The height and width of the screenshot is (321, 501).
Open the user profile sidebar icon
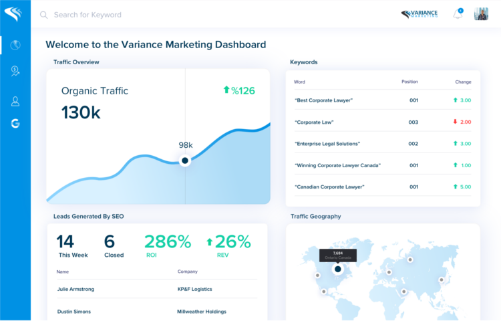[15, 101]
